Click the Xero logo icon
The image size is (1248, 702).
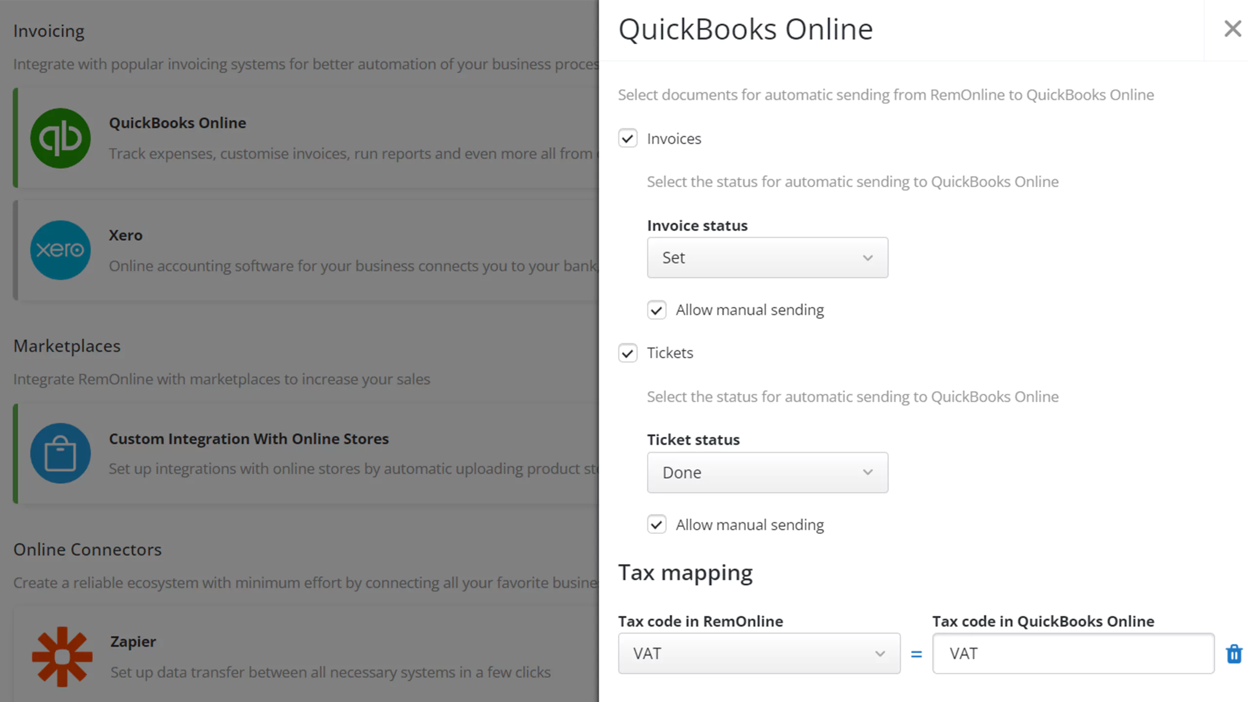coord(60,250)
